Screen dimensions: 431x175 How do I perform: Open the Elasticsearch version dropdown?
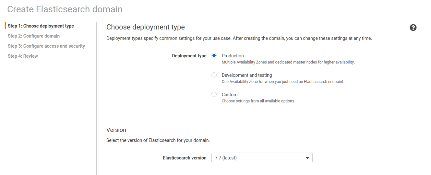tap(262, 158)
